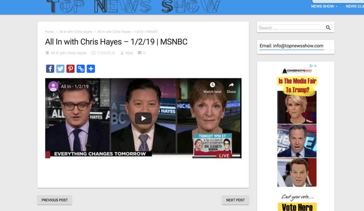Image resolution: width=364 pixels, height=211 pixels.
Task: Expand the NEWS SHOW dropdown menu
Action: pyautogui.click(x=324, y=6)
